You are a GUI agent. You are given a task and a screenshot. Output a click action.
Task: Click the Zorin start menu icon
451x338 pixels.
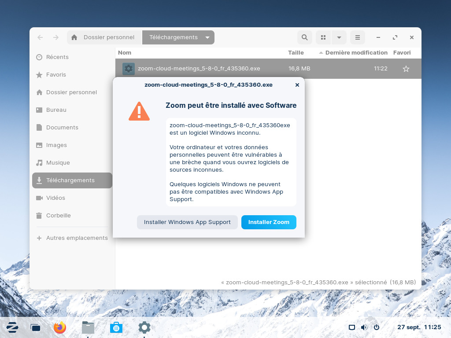12,327
